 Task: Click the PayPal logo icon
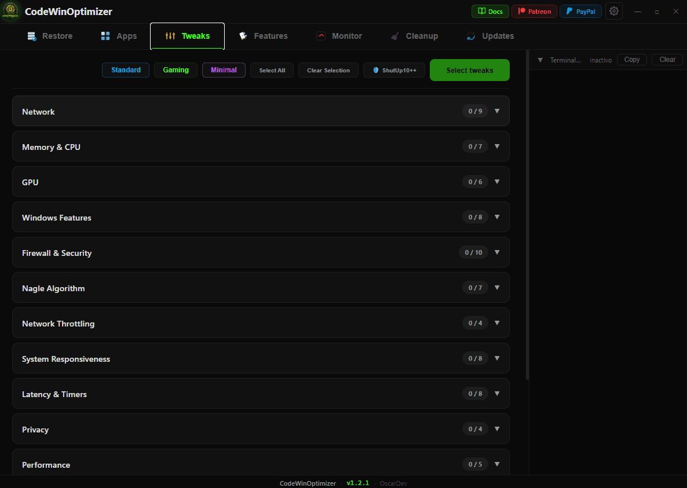[569, 12]
